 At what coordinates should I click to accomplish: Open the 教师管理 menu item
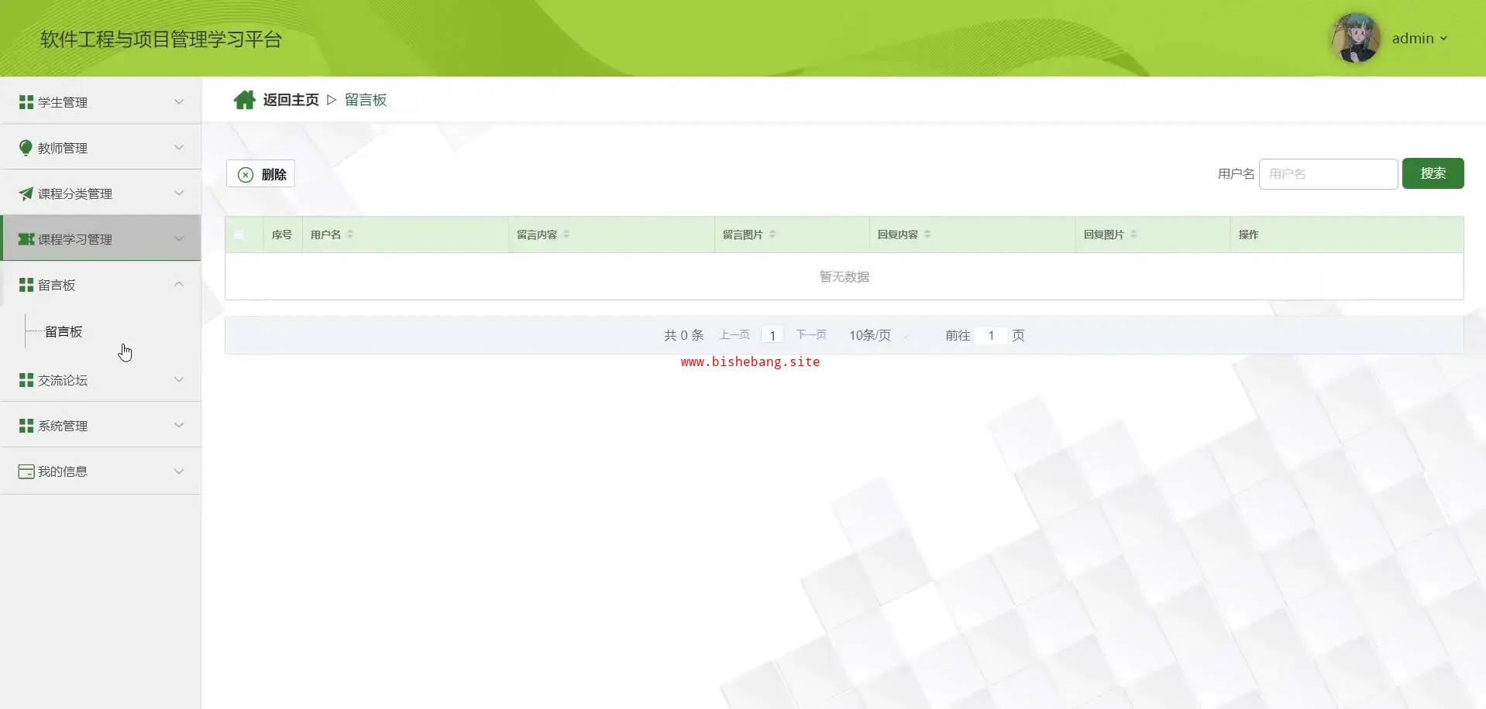(x=101, y=147)
